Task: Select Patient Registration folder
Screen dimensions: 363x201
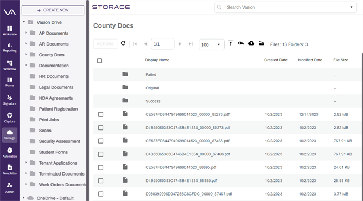Action: click(58, 109)
